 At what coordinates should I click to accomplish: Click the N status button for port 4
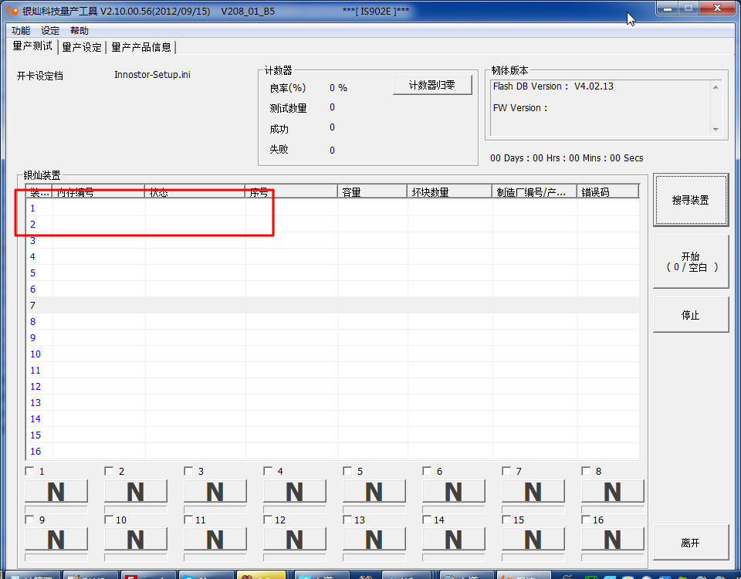pyautogui.click(x=294, y=492)
